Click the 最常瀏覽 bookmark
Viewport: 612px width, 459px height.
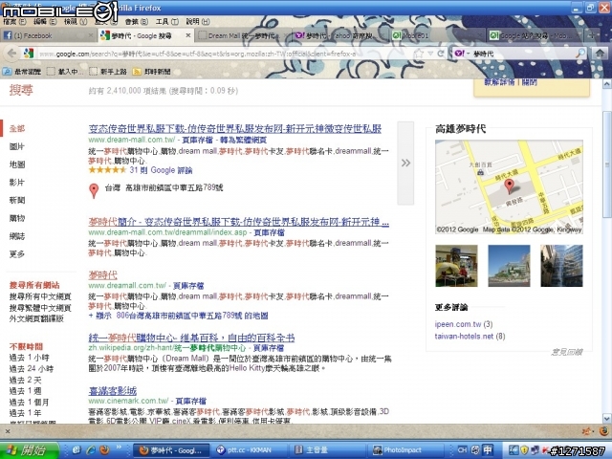(22, 72)
